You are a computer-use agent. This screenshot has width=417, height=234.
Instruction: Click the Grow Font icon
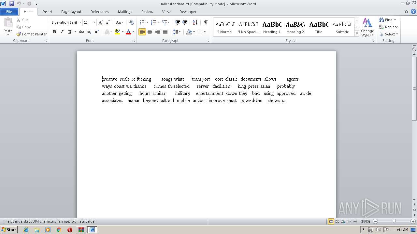(101, 22)
